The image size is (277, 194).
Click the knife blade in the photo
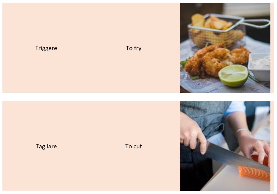237,157
